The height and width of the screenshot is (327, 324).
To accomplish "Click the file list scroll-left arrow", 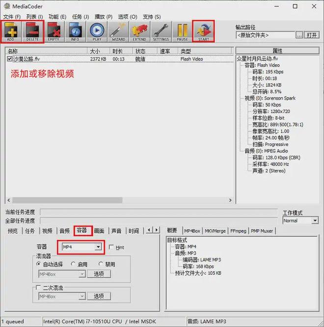I will click(x=9, y=200).
